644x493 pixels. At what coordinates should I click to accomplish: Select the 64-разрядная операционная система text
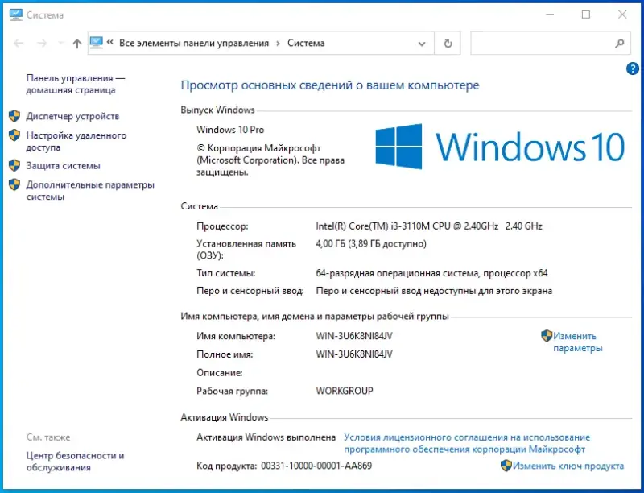pos(431,273)
